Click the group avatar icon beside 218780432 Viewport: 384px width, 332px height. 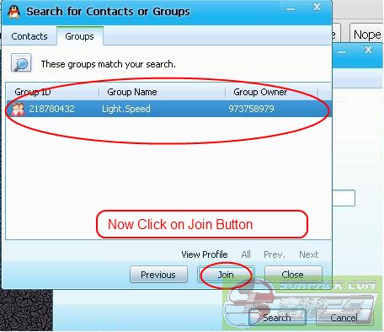pos(18,109)
